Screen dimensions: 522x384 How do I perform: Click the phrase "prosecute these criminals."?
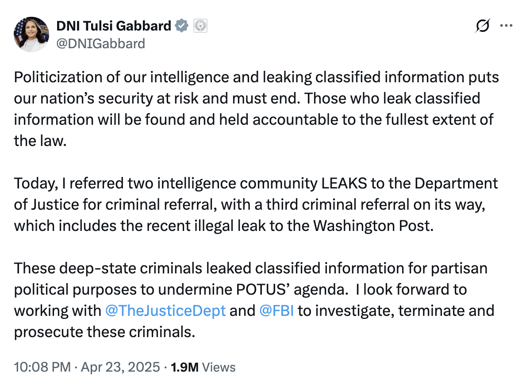105,331
